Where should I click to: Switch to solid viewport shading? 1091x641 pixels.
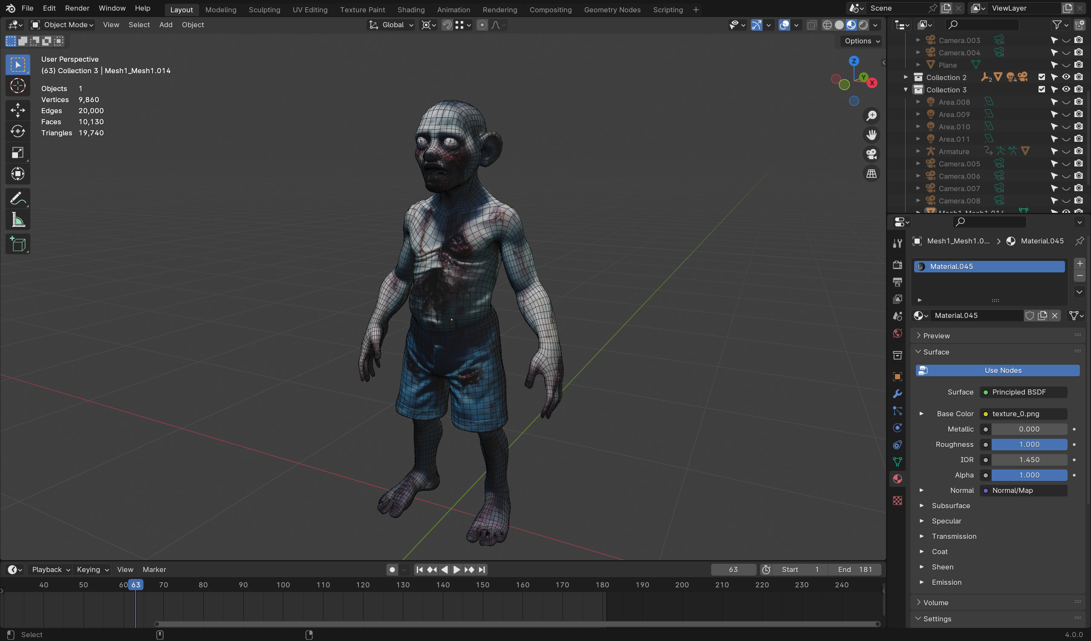839,25
